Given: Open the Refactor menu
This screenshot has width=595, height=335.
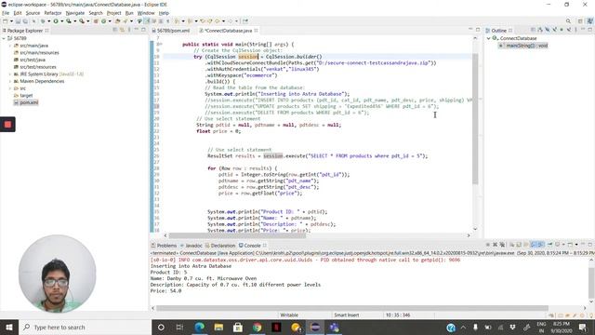Looking at the screenshot, I should (53, 13).
